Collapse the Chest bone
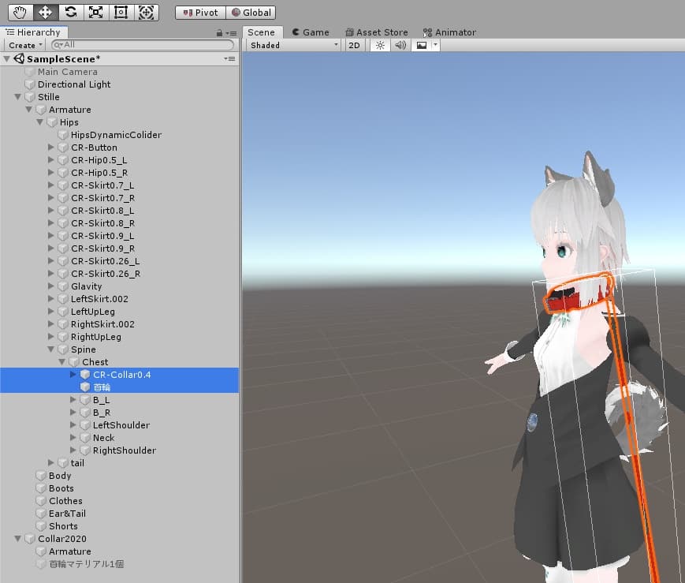Viewport: 685px width, 583px height. pos(62,361)
